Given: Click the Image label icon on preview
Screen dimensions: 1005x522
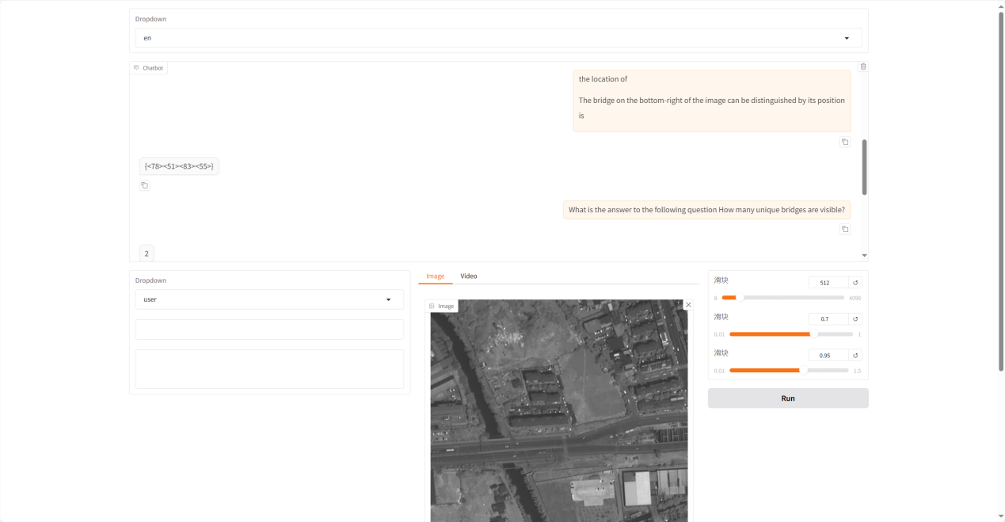Looking at the screenshot, I should tap(432, 306).
